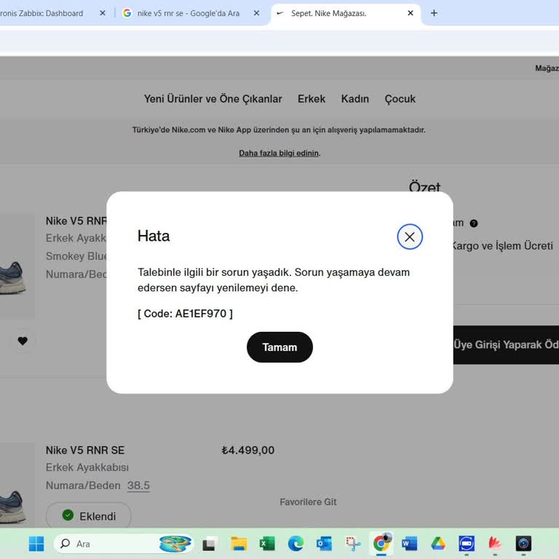559x559 pixels.
Task: Click the island search highlight icon in taskbar
Action: click(175, 544)
